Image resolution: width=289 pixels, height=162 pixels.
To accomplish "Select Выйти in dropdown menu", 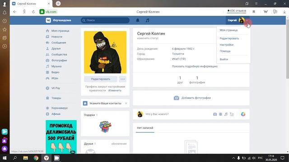I will pyautogui.click(x=224, y=59).
